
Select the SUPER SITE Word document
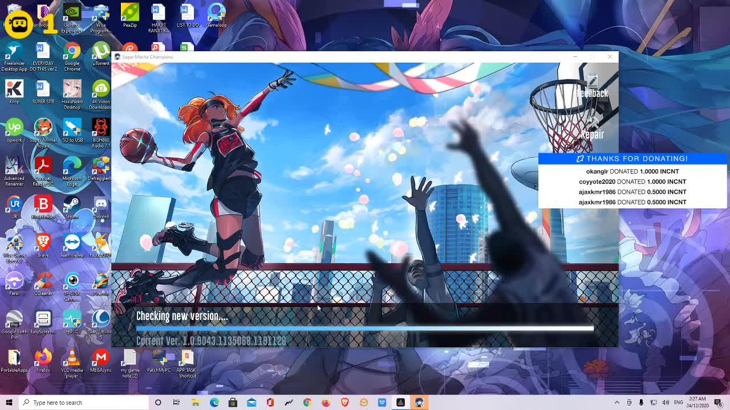[43, 92]
